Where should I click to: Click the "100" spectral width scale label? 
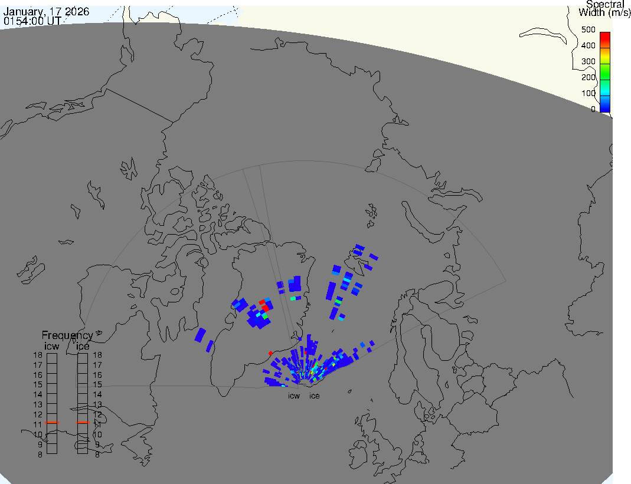[589, 93]
